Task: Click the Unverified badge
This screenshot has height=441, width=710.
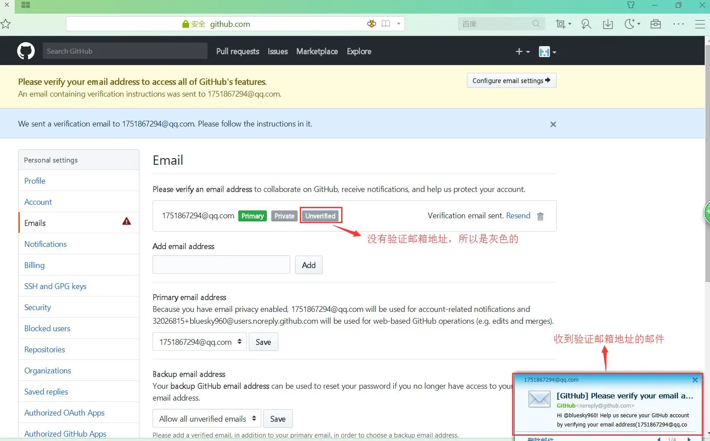Action: point(320,216)
